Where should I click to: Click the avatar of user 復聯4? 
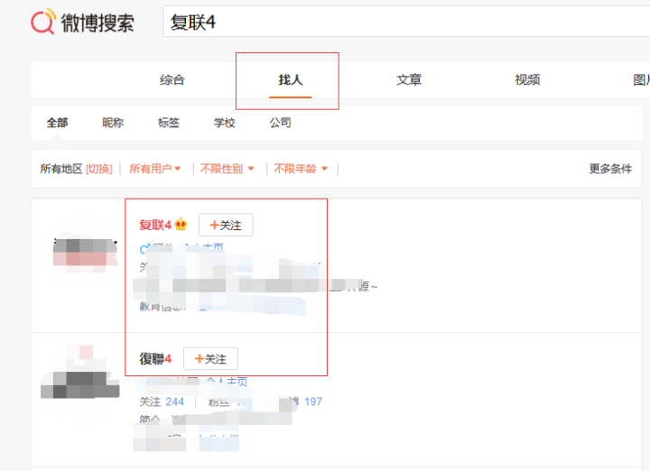(80, 379)
